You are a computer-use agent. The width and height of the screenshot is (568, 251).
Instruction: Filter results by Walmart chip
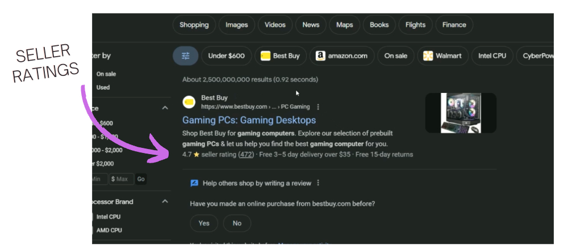pos(442,56)
